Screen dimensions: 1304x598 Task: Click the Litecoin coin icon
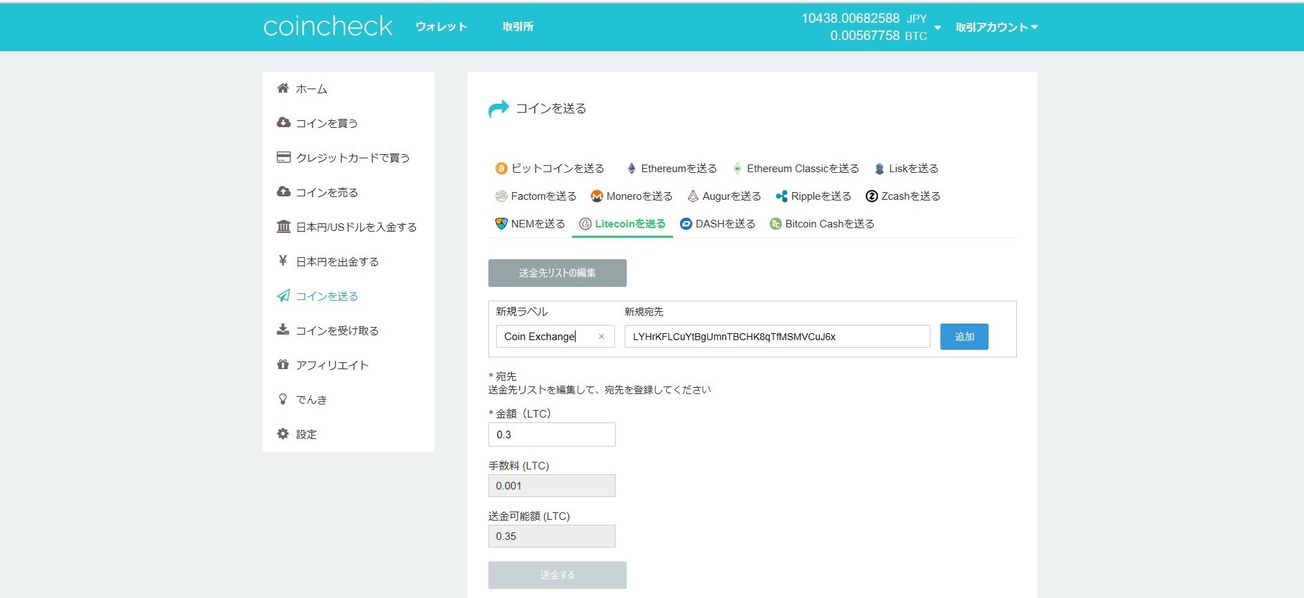[585, 223]
